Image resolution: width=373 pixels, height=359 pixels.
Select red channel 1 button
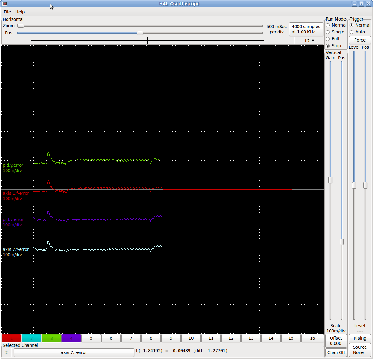(11, 338)
